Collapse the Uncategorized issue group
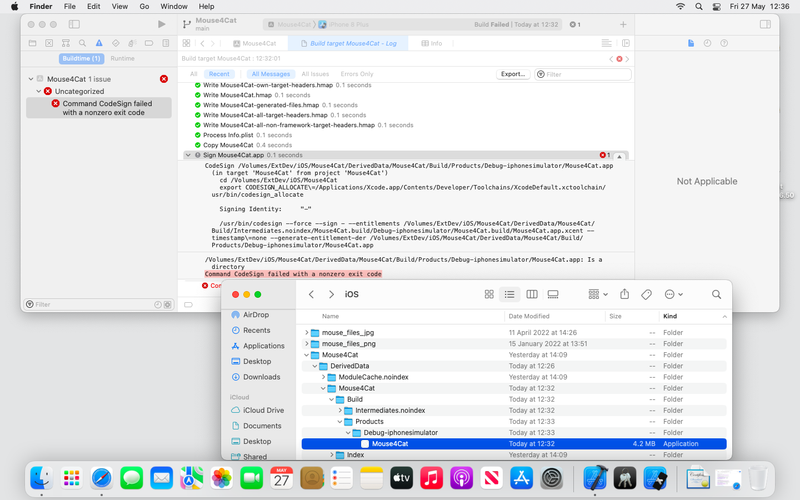Viewport: 800px width, 500px height. point(39,91)
